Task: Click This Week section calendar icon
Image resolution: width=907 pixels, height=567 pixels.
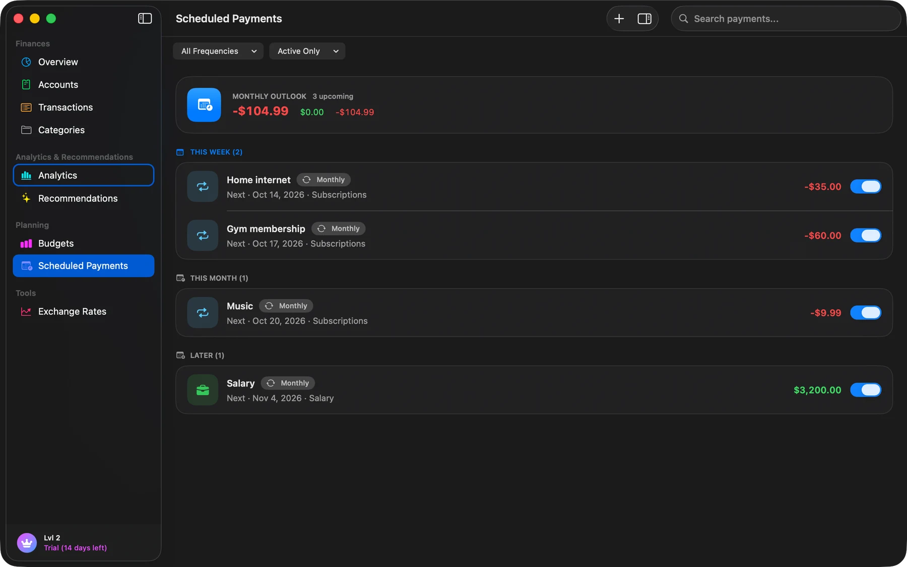Action: pos(180,152)
